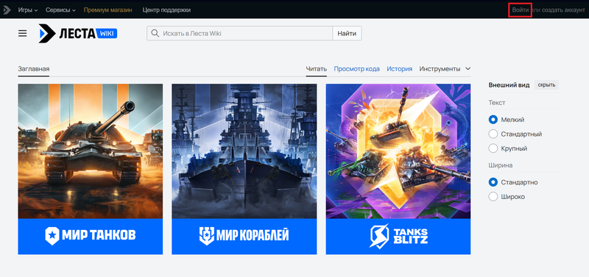The width and height of the screenshot is (589, 277).
Task: Click into the Искать в Леста Wiki field
Action: coord(240,33)
